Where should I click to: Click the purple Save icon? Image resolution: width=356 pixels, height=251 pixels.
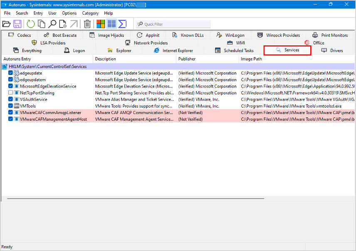click(x=17, y=24)
